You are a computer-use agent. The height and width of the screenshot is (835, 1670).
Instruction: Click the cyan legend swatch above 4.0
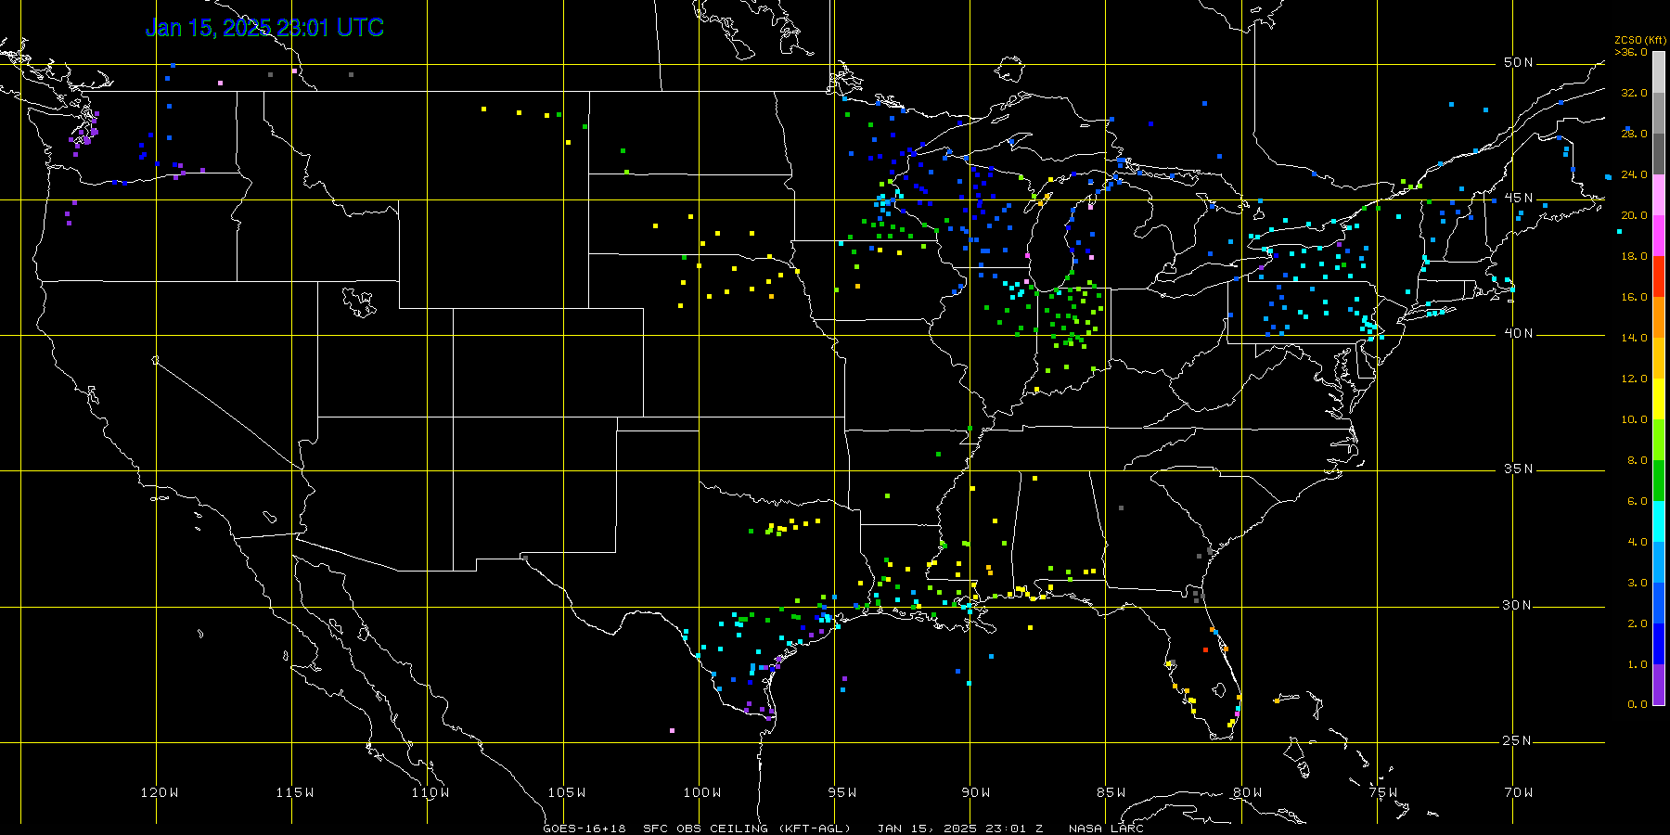[1659, 521]
